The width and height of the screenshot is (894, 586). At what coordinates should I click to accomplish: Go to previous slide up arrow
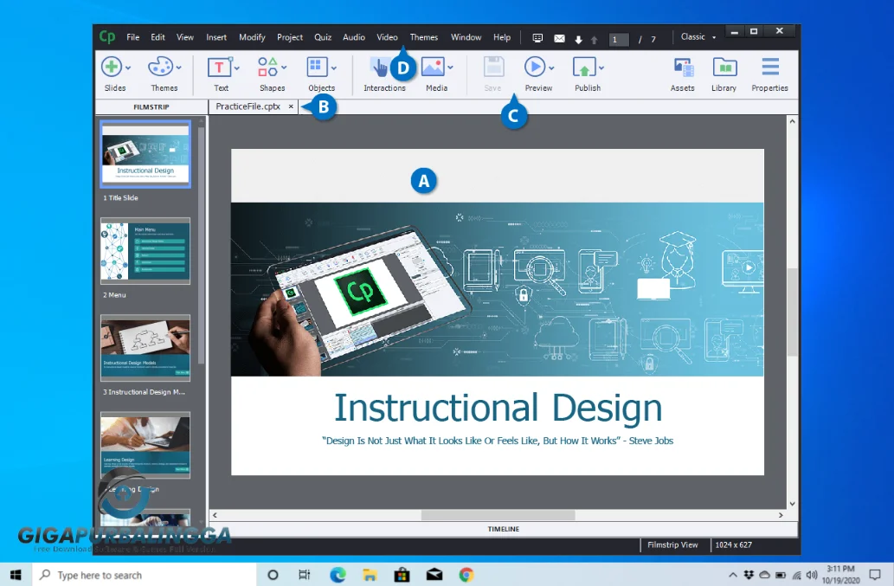pos(595,39)
